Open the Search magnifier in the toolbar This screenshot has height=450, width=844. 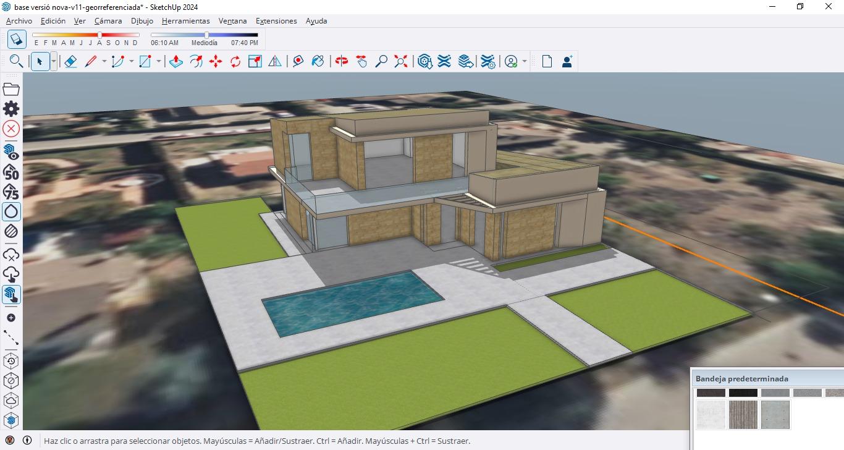(x=16, y=61)
